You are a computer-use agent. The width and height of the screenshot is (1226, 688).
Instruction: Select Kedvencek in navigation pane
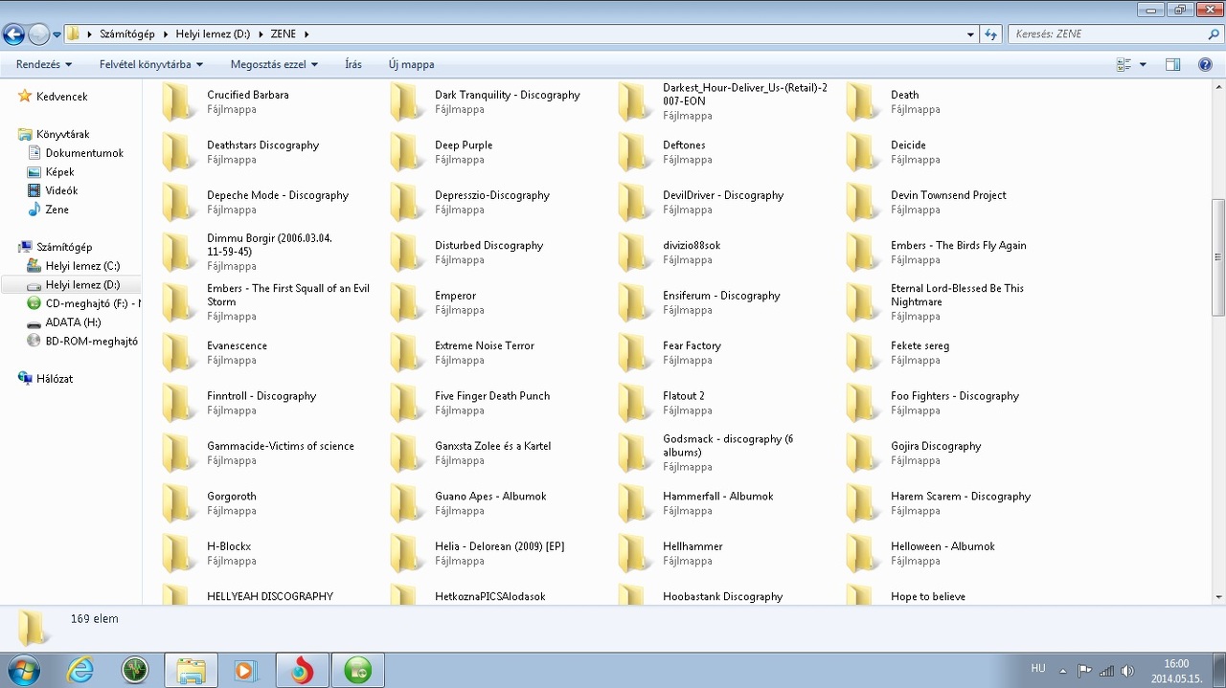[x=62, y=97]
